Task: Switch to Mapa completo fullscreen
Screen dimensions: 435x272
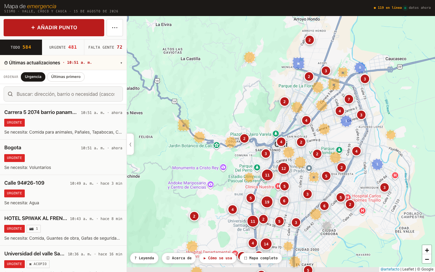Action: point(261,258)
